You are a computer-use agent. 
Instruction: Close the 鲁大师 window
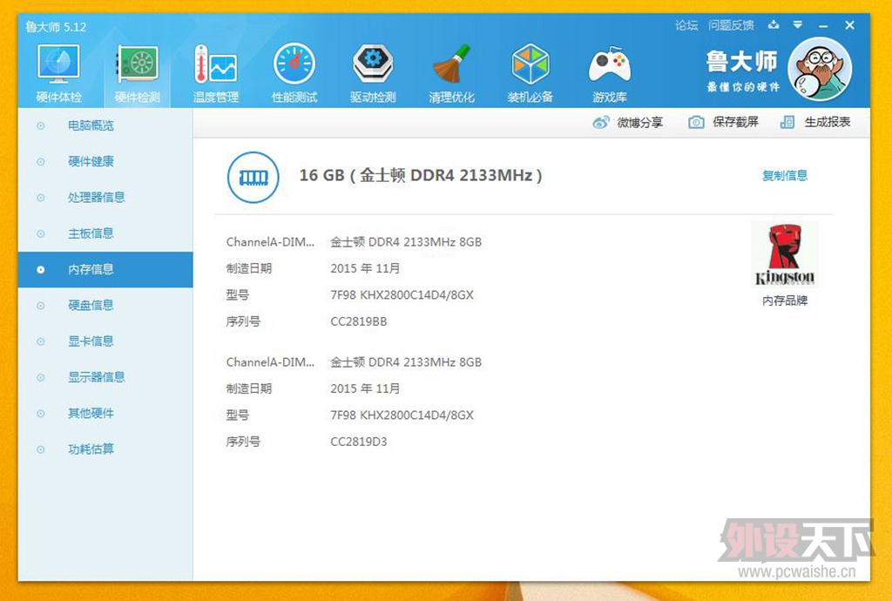click(x=850, y=25)
